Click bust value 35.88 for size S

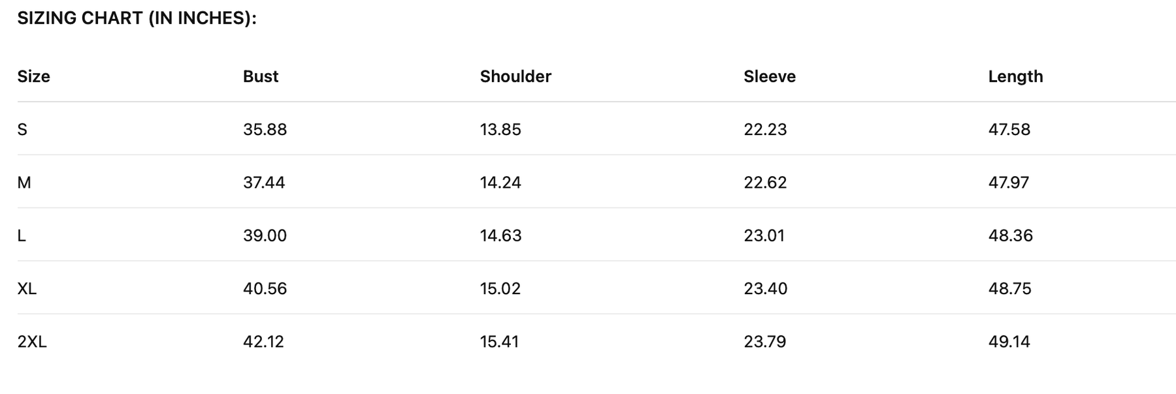[265, 129]
